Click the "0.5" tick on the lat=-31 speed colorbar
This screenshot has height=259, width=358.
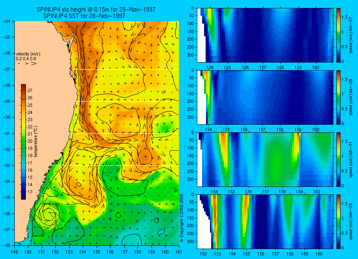pyautogui.click(x=344, y=171)
